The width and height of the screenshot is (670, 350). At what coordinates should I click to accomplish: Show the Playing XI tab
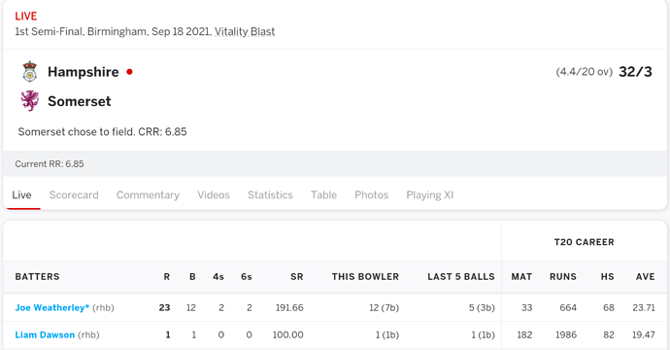(x=429, y=194)
